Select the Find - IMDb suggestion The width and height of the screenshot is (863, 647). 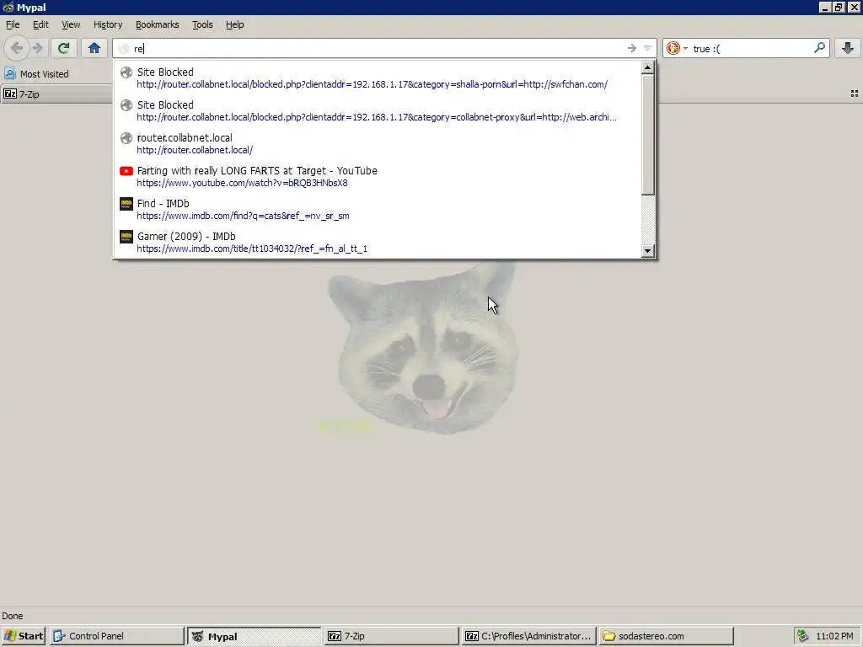[378, 210]
